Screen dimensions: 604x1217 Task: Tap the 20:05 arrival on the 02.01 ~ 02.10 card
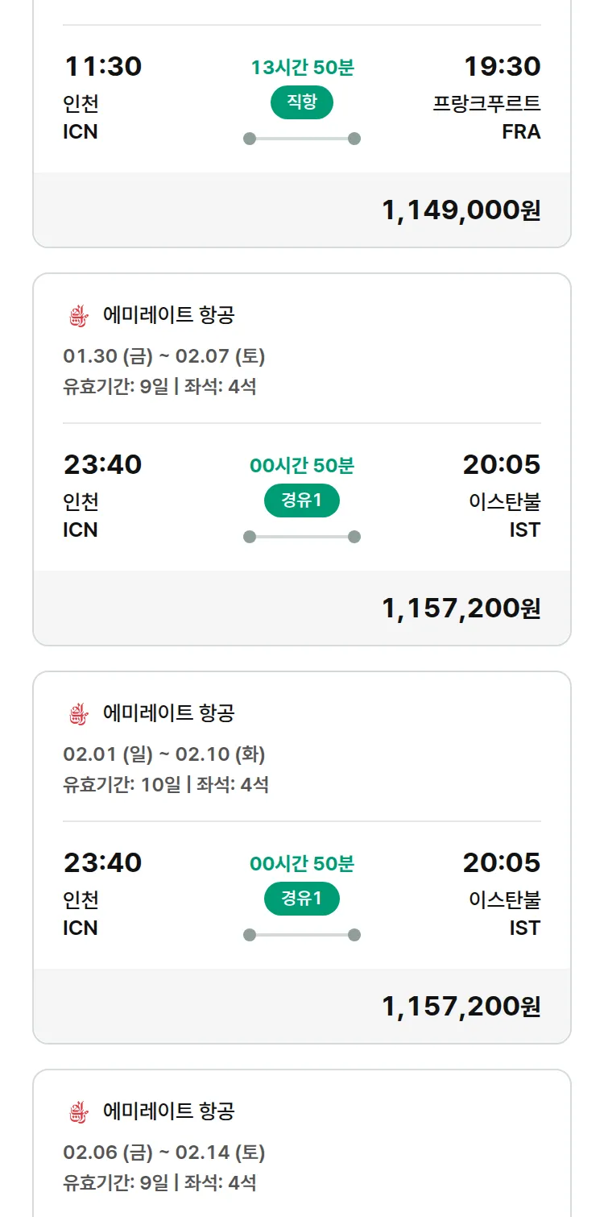tap(501, 862)
